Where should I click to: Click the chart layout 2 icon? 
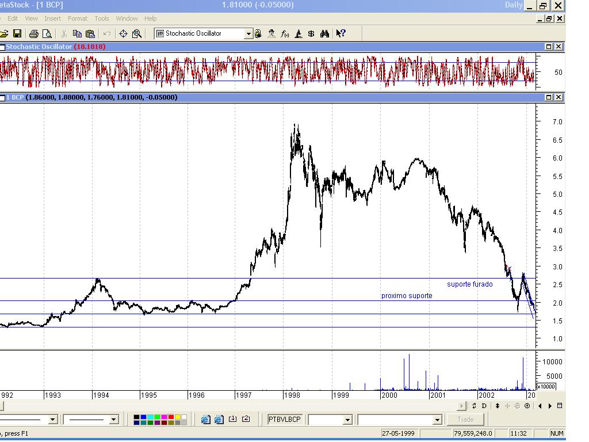(246, 419)
